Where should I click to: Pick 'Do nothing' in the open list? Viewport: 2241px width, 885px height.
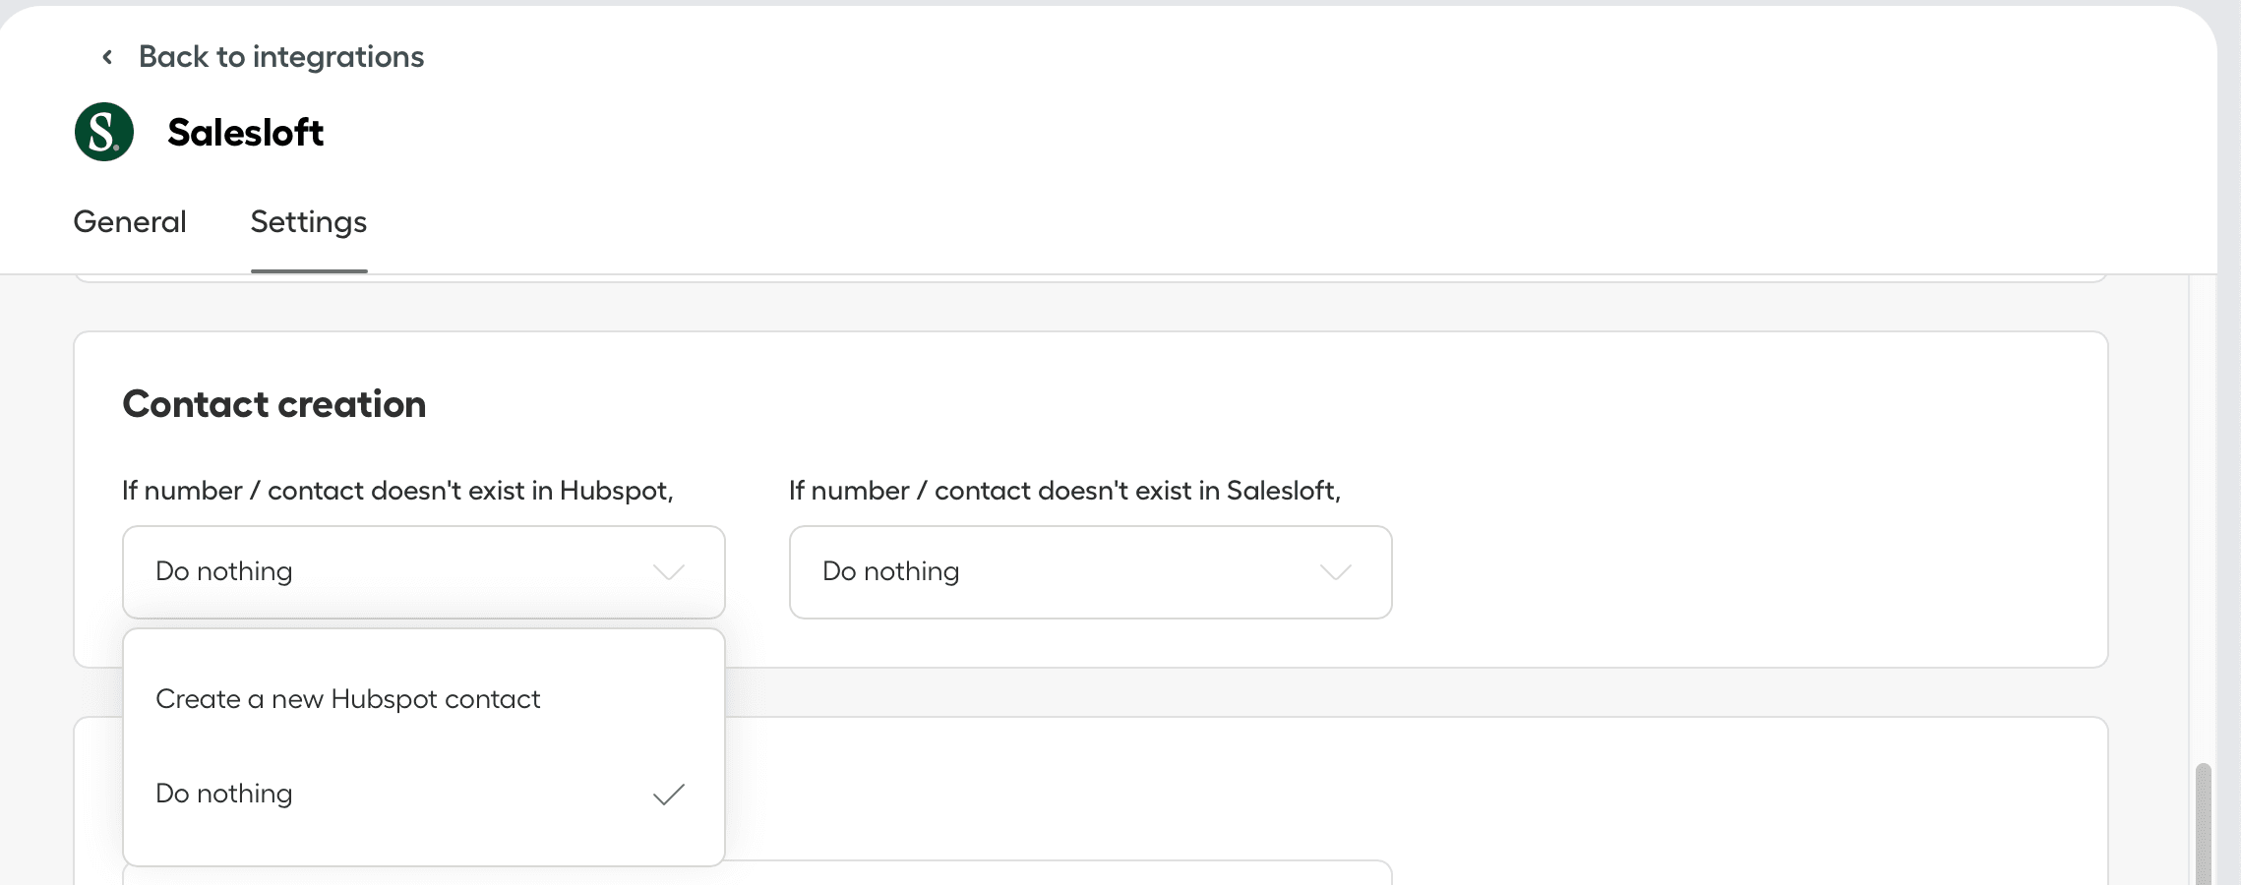point(224,794)
